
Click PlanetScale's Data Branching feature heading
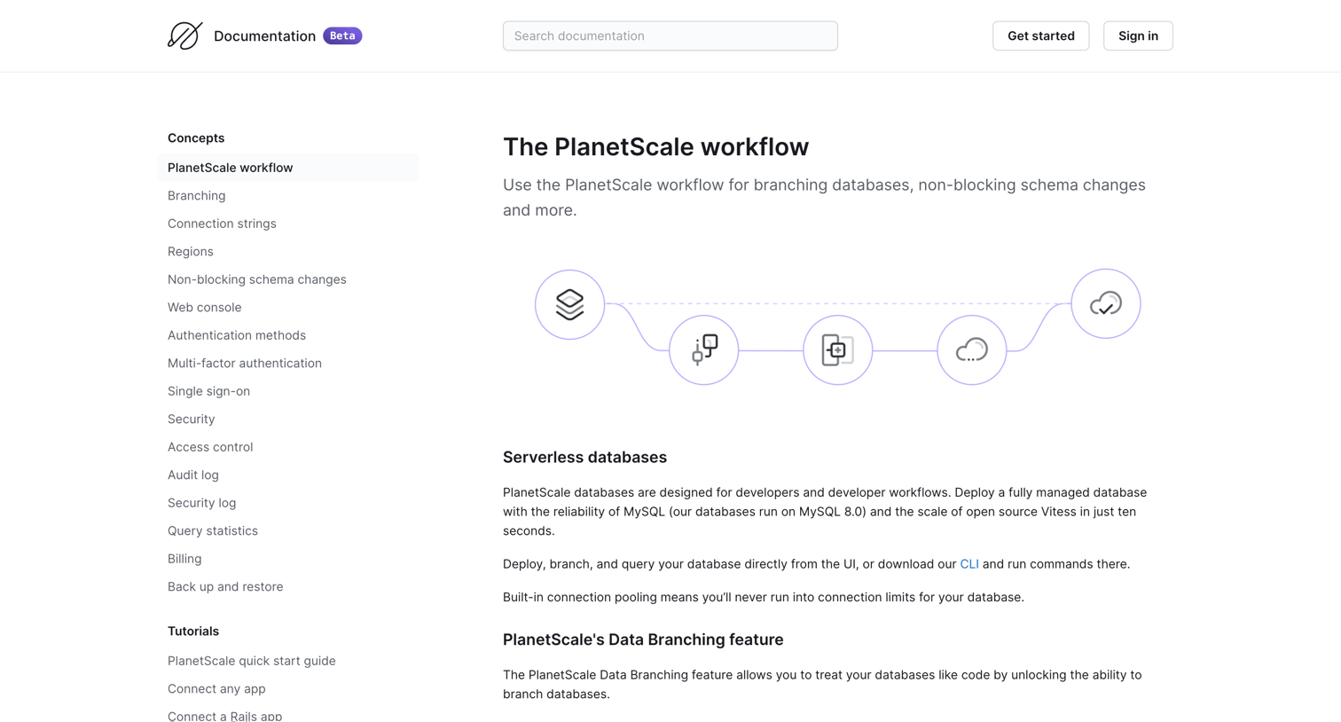point(643,640)
